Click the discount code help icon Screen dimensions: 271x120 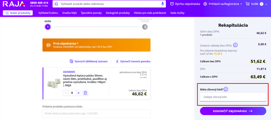point(226,89)
